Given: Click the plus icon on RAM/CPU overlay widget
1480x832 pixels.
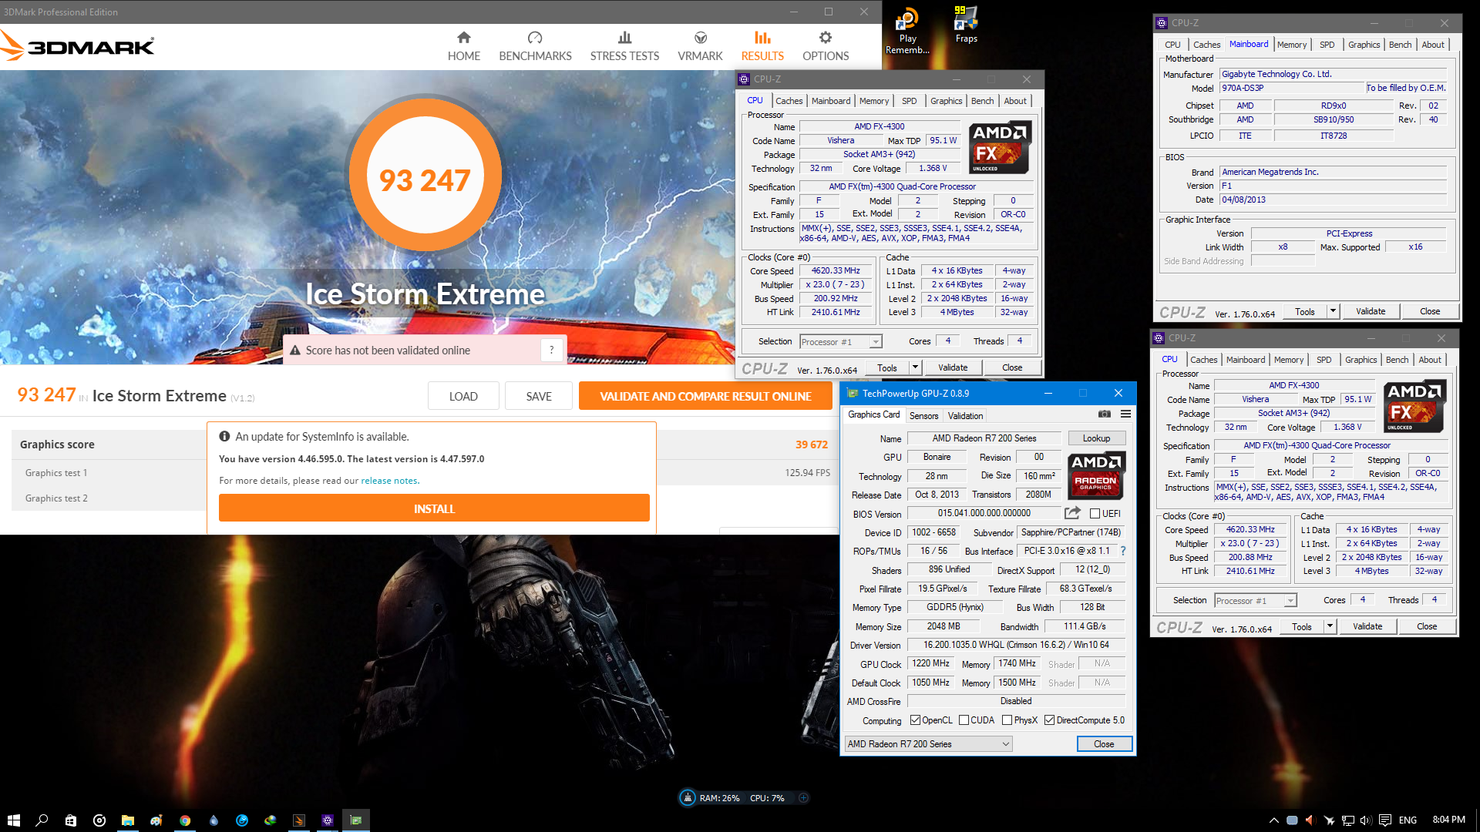Looking at the screenshot, I should click(803, 798).
